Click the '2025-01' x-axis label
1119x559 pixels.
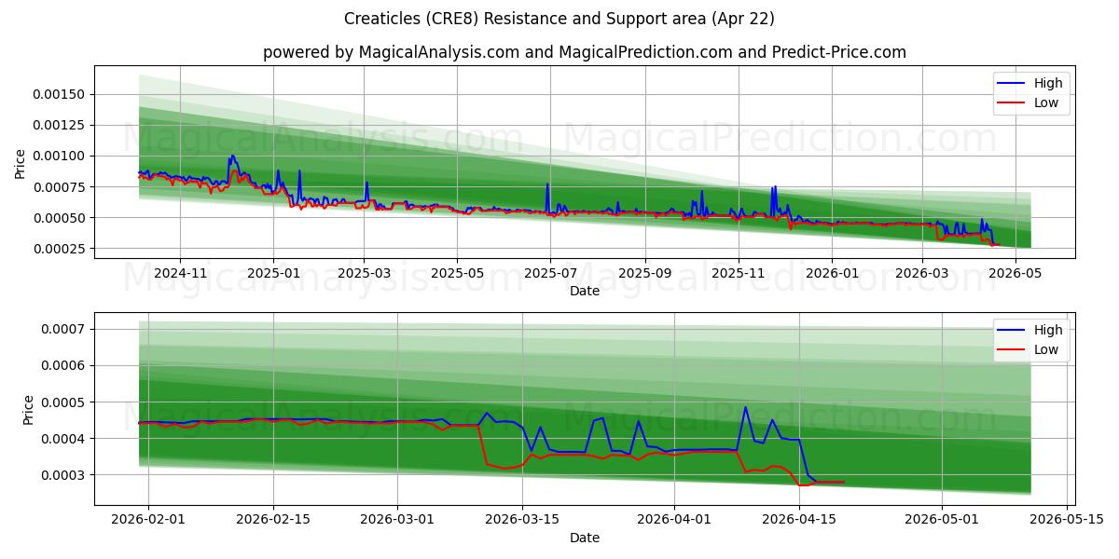click(x=273, y=274)
